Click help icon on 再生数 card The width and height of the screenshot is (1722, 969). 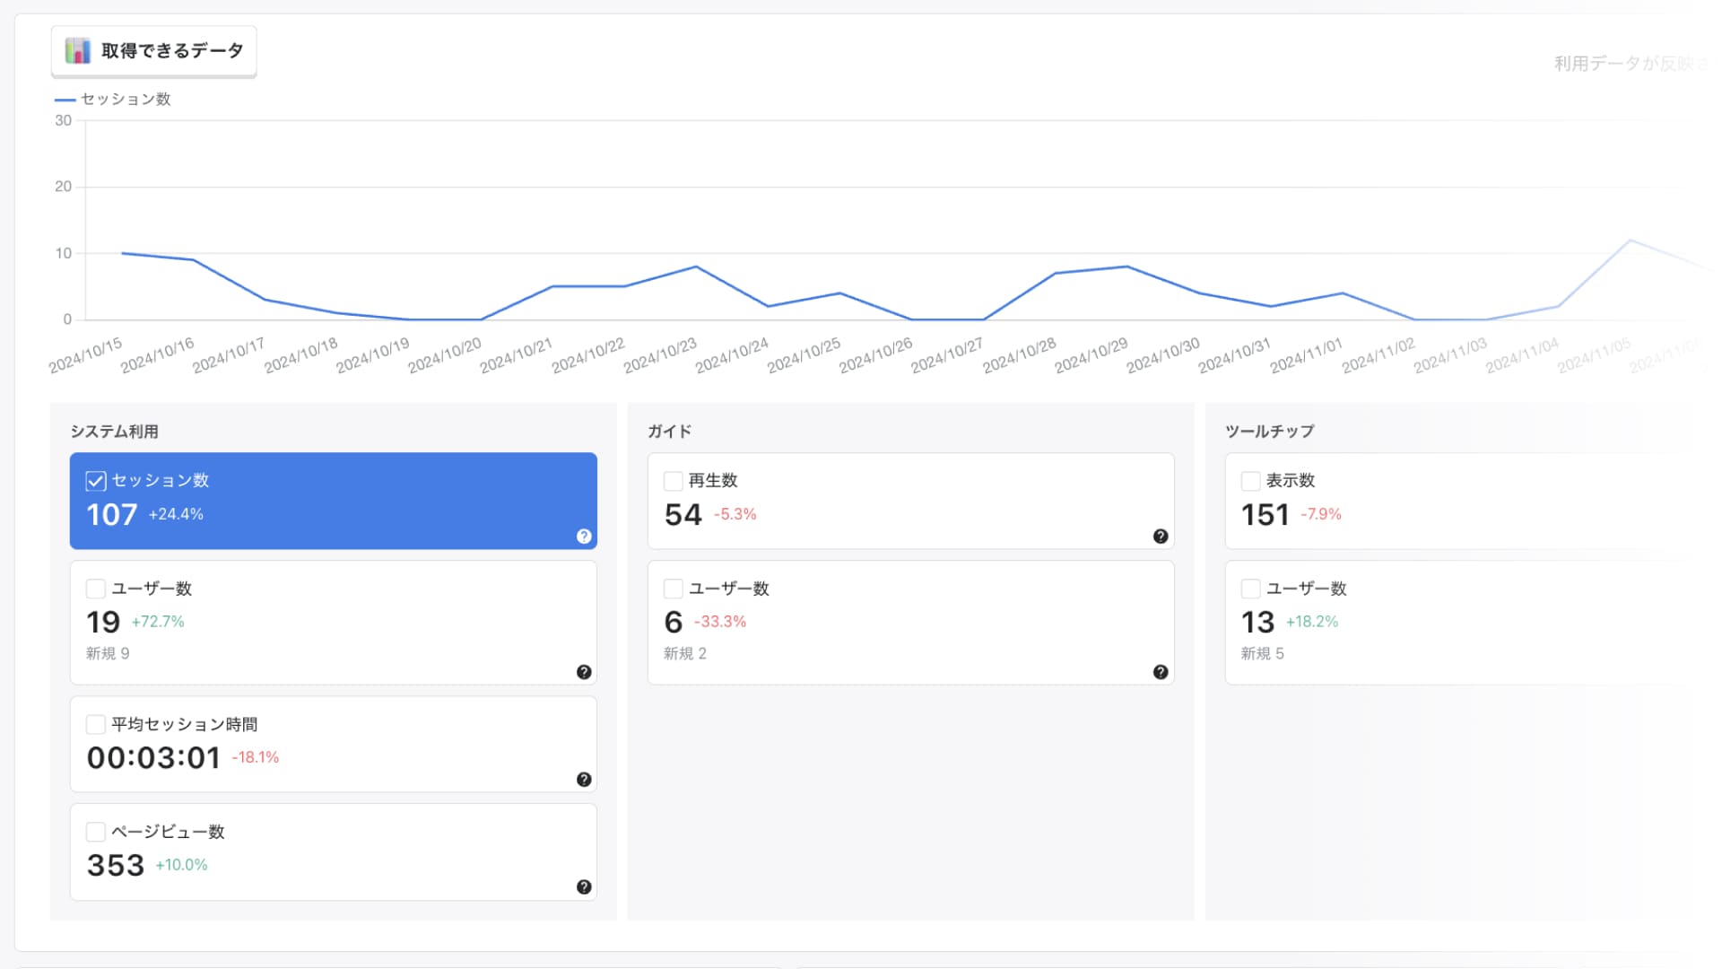(1161, 537)
